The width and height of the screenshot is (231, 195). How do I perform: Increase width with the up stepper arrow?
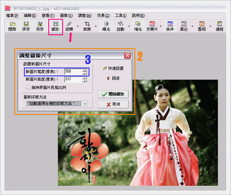(x=85, y=70)
